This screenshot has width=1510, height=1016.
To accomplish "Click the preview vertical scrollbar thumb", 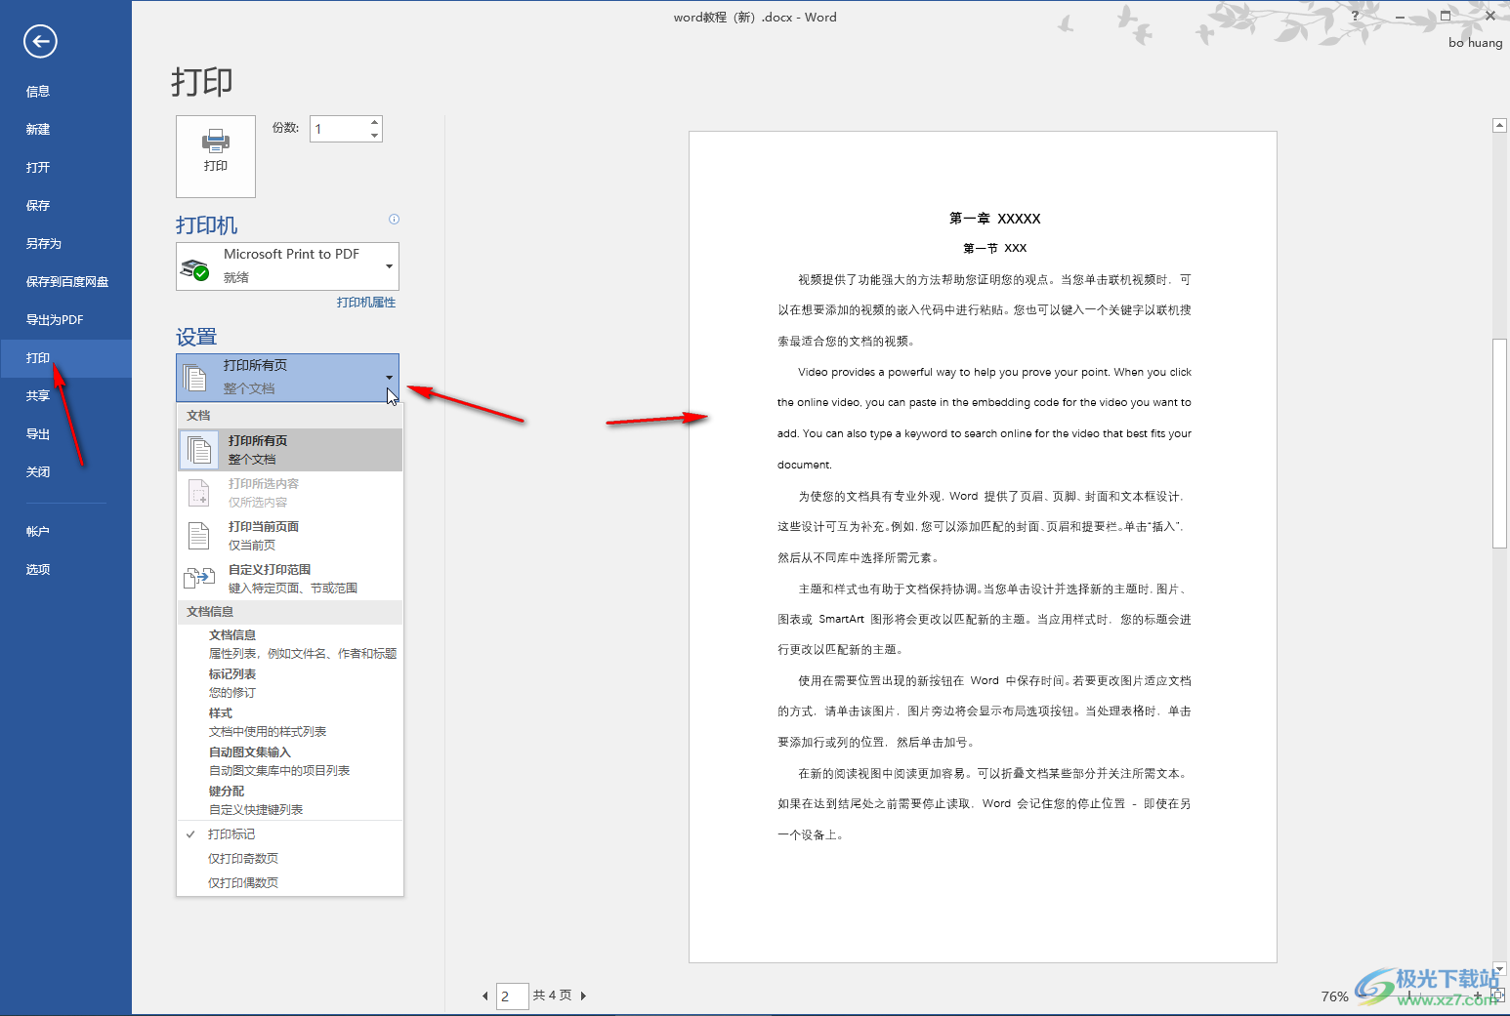I will [1499, 444].
